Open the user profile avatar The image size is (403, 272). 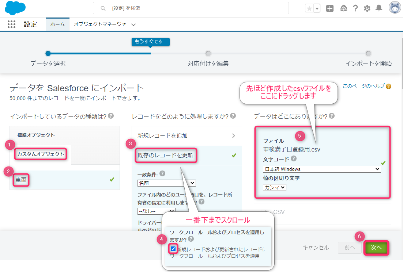[395, 7]
